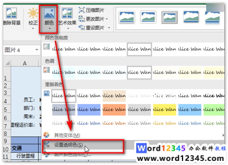The height and width of the screenshot is (165, 228).
Task: Select column A header
Action: pyautogui.click(x=25, y=63)
